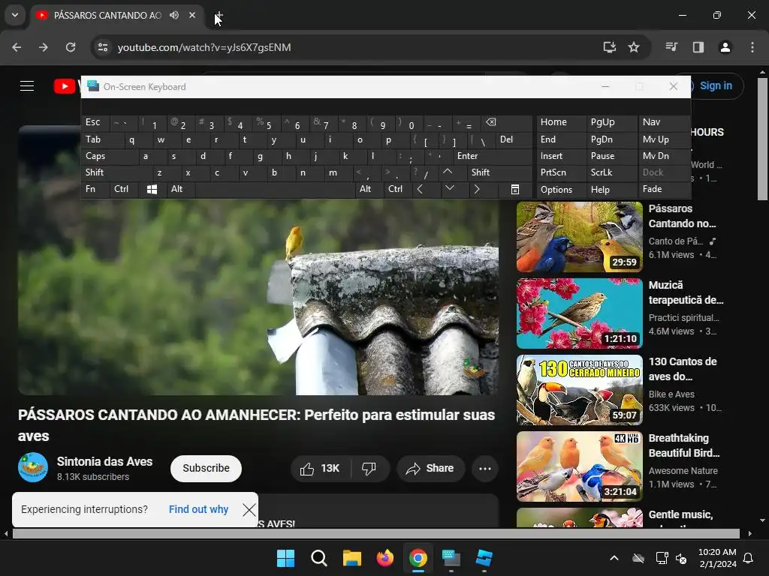Click the Find out why link

[198, 509]
